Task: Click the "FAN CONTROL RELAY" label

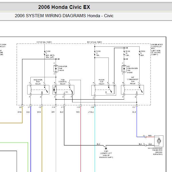Action: 63,82
